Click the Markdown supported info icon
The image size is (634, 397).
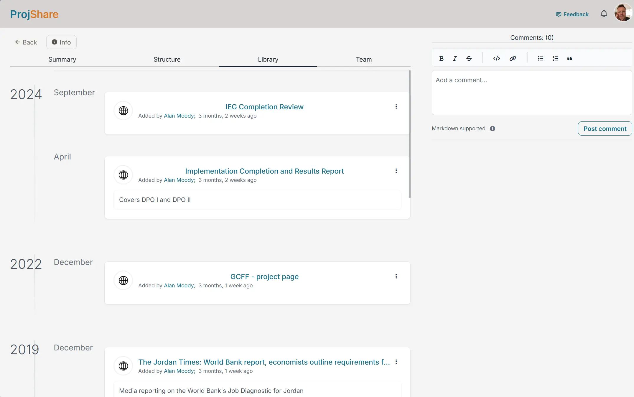click(x=493, y=129)
